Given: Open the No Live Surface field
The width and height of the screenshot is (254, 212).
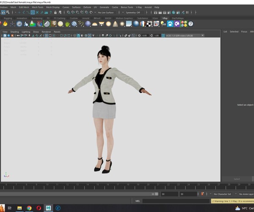Looking at the screenshot, I should pos(108,12).
